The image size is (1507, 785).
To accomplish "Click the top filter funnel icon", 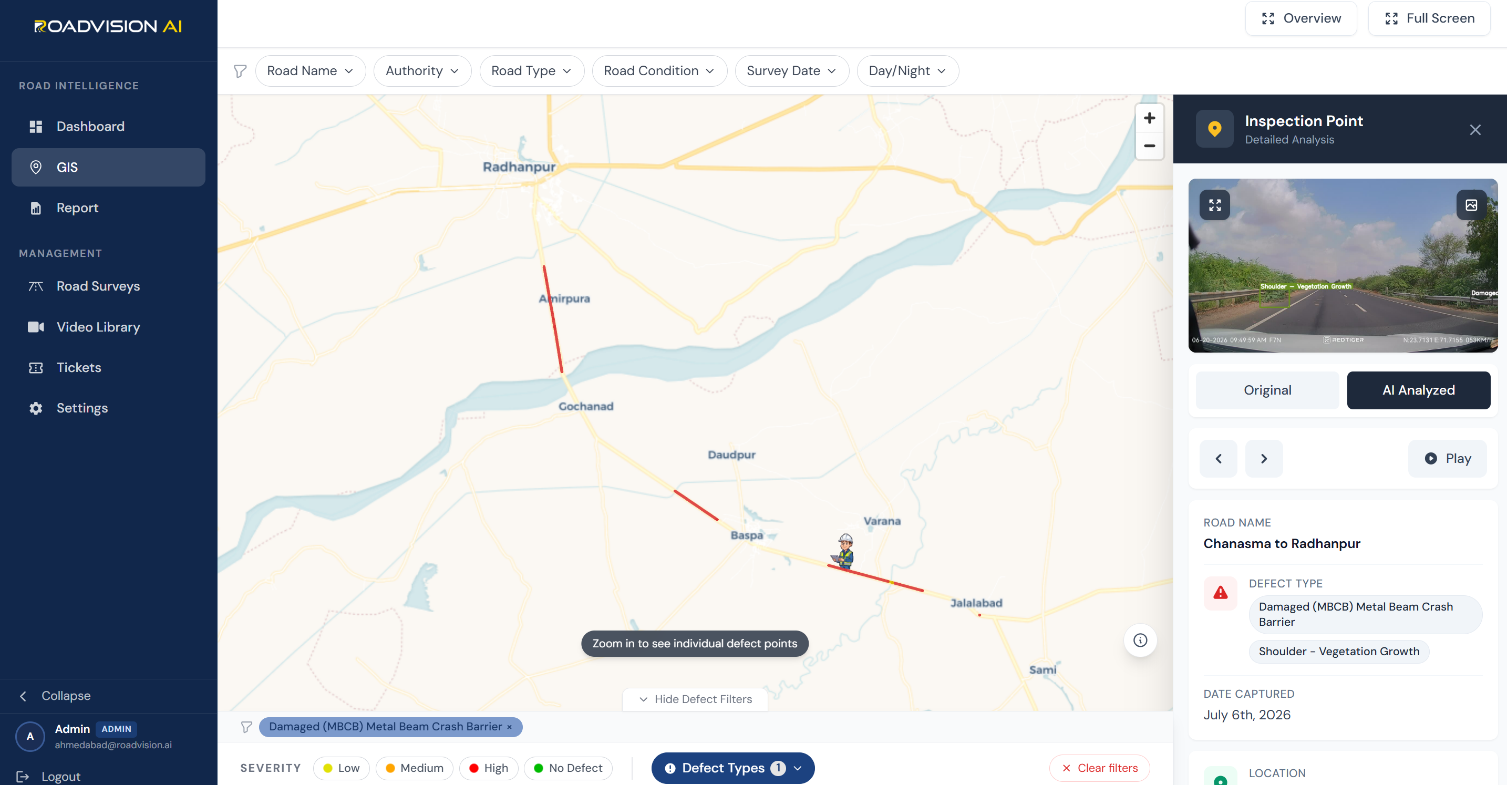I will click(x=240, y=71).
